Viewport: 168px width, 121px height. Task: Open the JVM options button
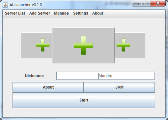[x=119, y=87]
